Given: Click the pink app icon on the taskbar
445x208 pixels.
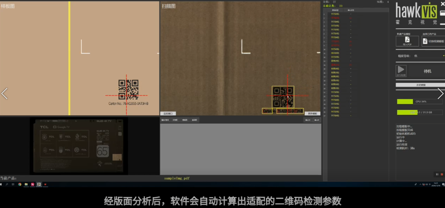Looking at the screenshot, I should 33,184.
